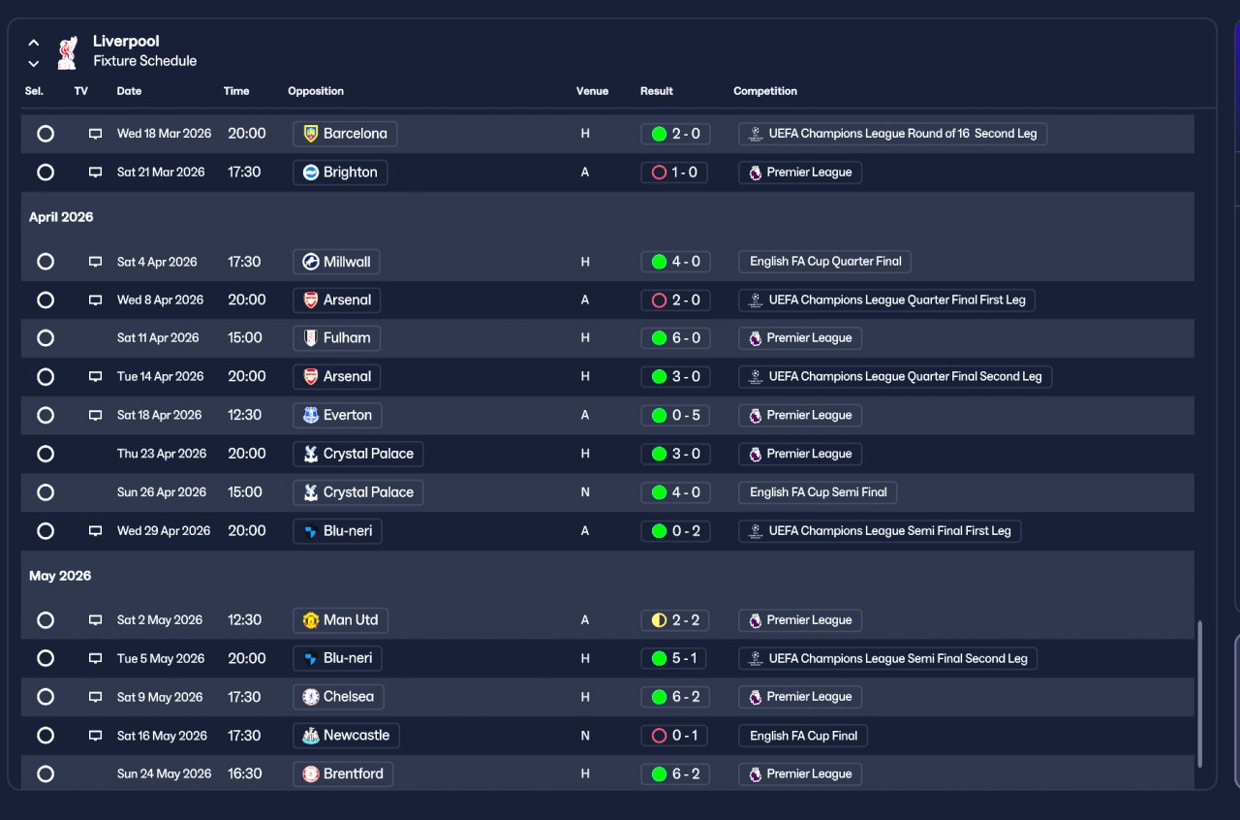Click the TV icon for the Newcastle final
This screenshot has width=1240, height=820.
click(x=95, y=736)
